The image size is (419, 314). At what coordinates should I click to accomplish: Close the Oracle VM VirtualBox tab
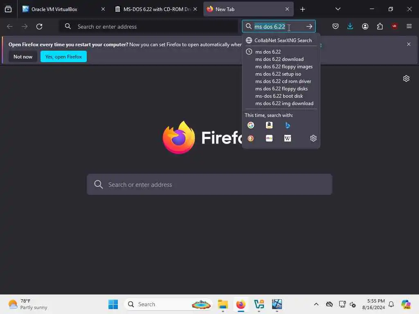(103, 9)
